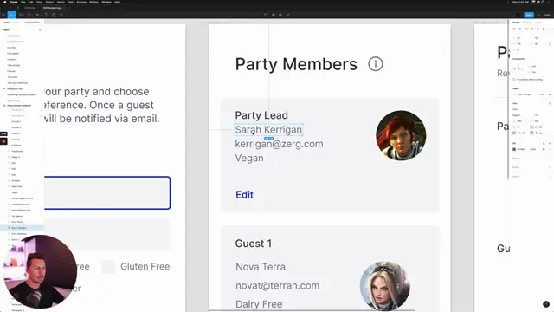554x312 pixels.
Task: Toggle Fix position when scrolling checkbox
Action: [514, 80]
